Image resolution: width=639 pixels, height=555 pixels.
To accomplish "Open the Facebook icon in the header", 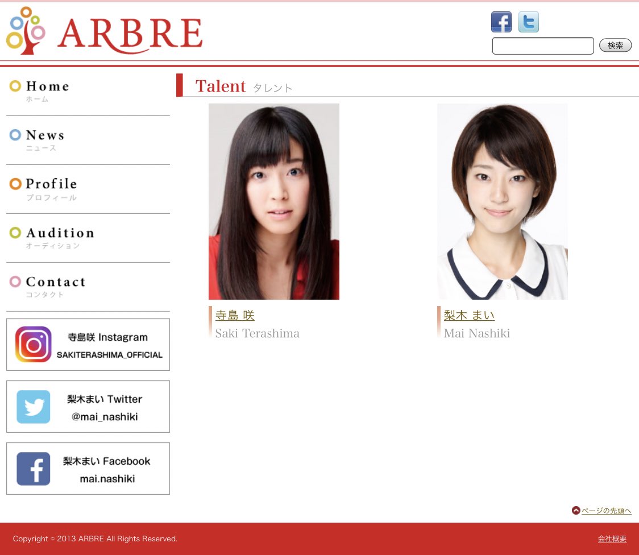I will [x=501, y=22].
